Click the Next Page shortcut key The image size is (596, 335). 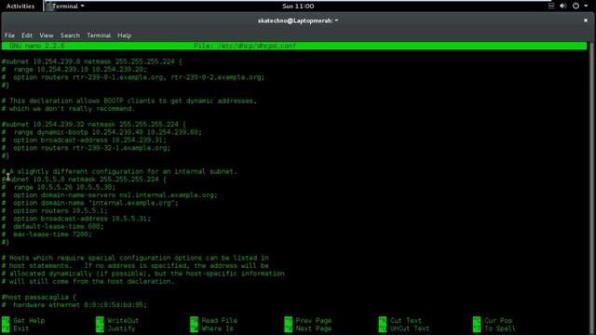tap(289, 328)
